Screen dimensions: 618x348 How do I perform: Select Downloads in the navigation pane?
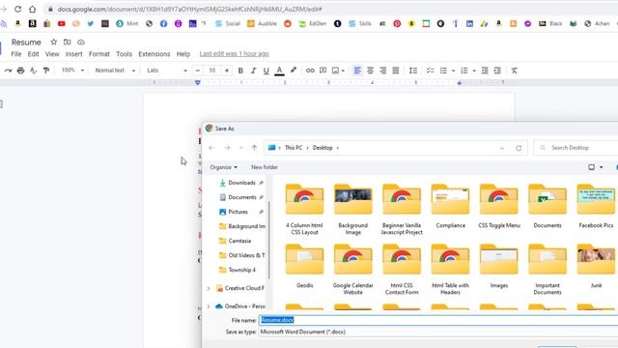point(241,183)
